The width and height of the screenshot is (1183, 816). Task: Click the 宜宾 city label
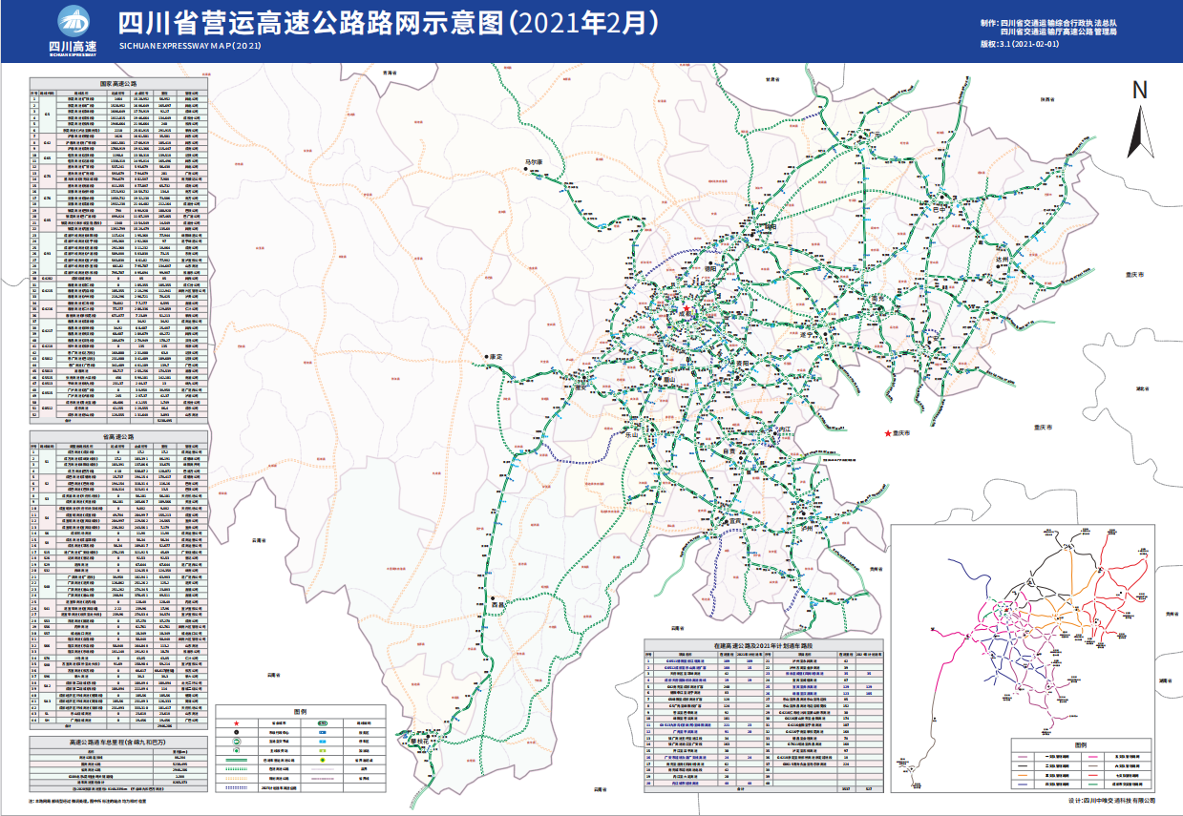734,521
